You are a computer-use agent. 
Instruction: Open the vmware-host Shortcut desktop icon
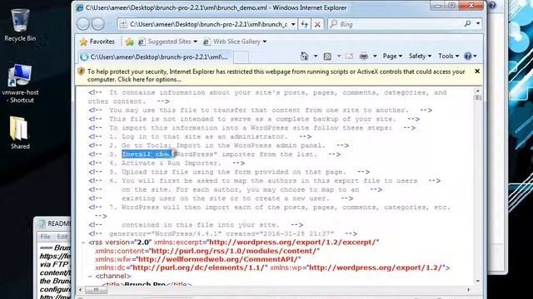(x=20, y=83)
